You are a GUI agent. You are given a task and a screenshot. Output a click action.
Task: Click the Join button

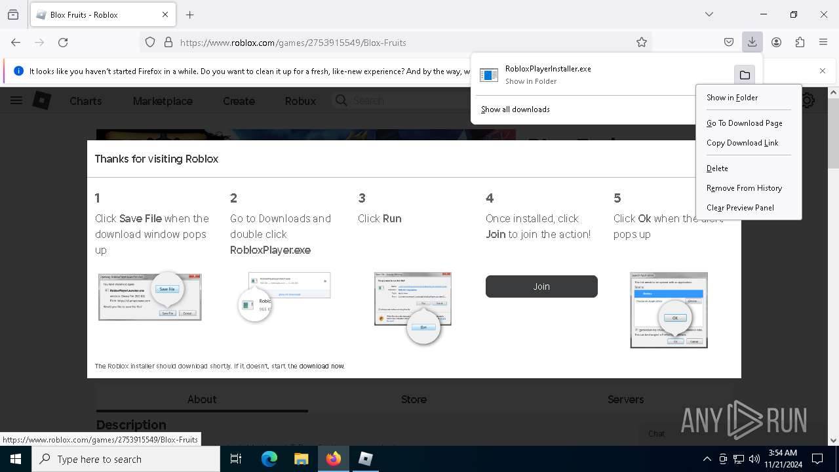click(x=541, y=286)
